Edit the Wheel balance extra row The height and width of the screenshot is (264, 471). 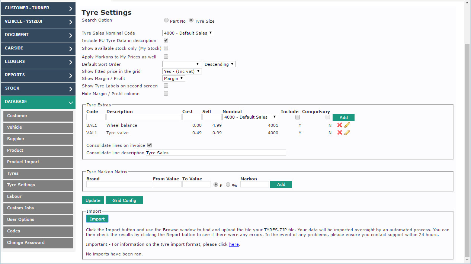[347, 125]
